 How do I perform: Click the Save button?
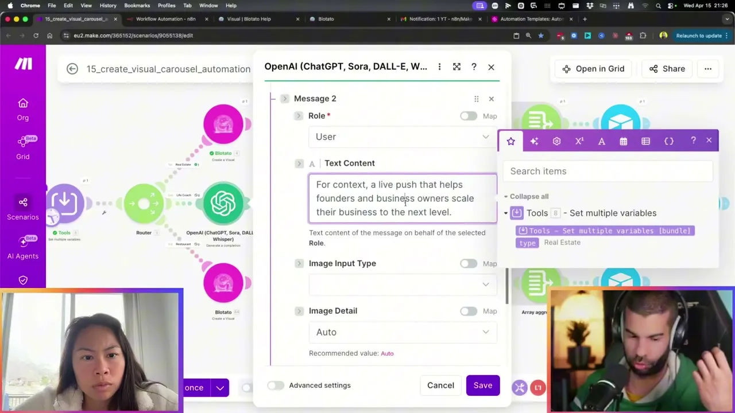(483, 385)
